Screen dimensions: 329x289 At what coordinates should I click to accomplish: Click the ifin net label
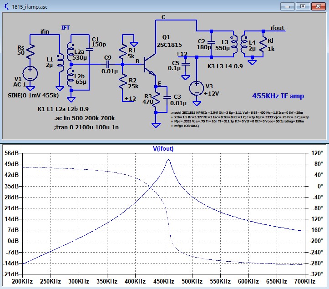click(45, 31)
